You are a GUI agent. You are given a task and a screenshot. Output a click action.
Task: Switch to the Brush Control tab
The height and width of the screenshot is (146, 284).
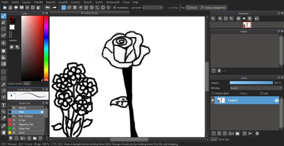pos(15,84)
